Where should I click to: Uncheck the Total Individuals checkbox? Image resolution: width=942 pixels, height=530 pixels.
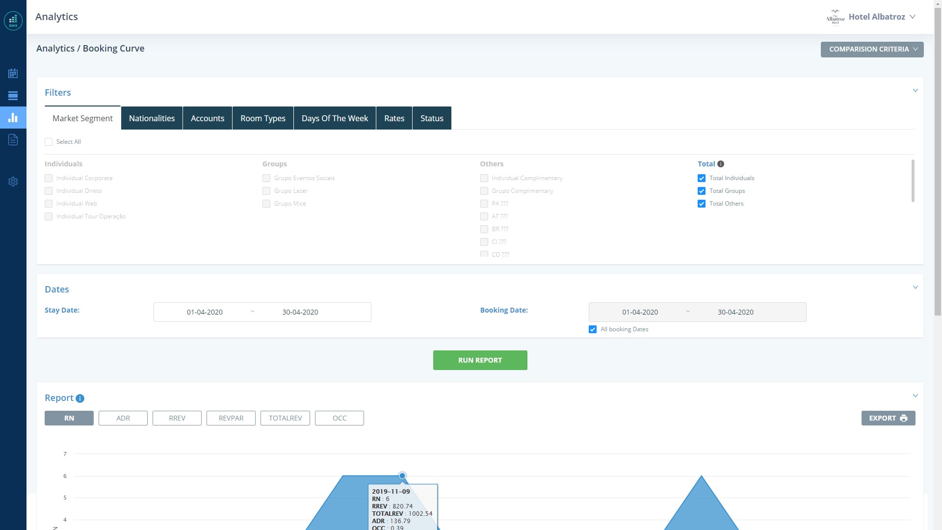pyautogui.click(x=702, y=178)
